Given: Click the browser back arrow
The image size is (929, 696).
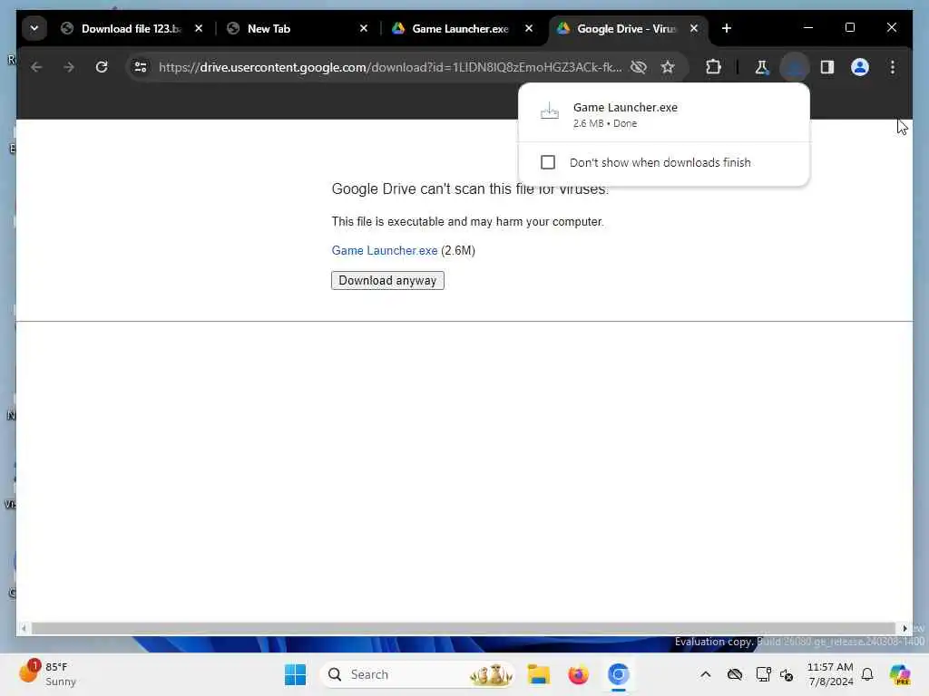Looking at the screenshot, I should pos(36,67).
